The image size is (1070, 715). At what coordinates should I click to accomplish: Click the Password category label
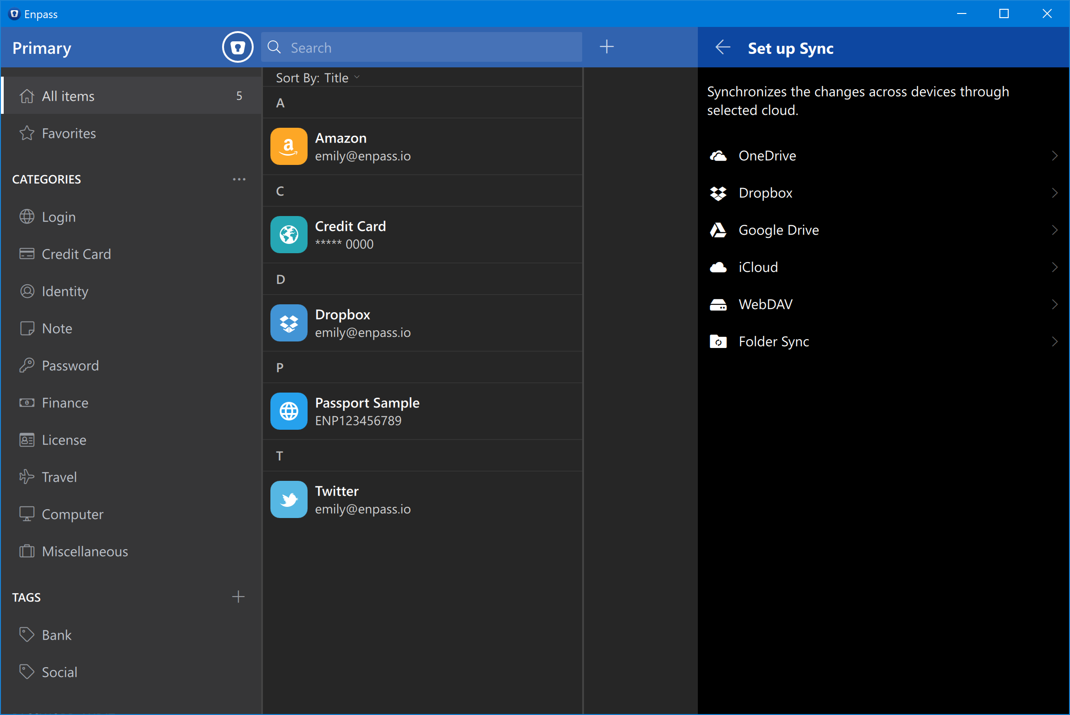[x=70, y=366]
